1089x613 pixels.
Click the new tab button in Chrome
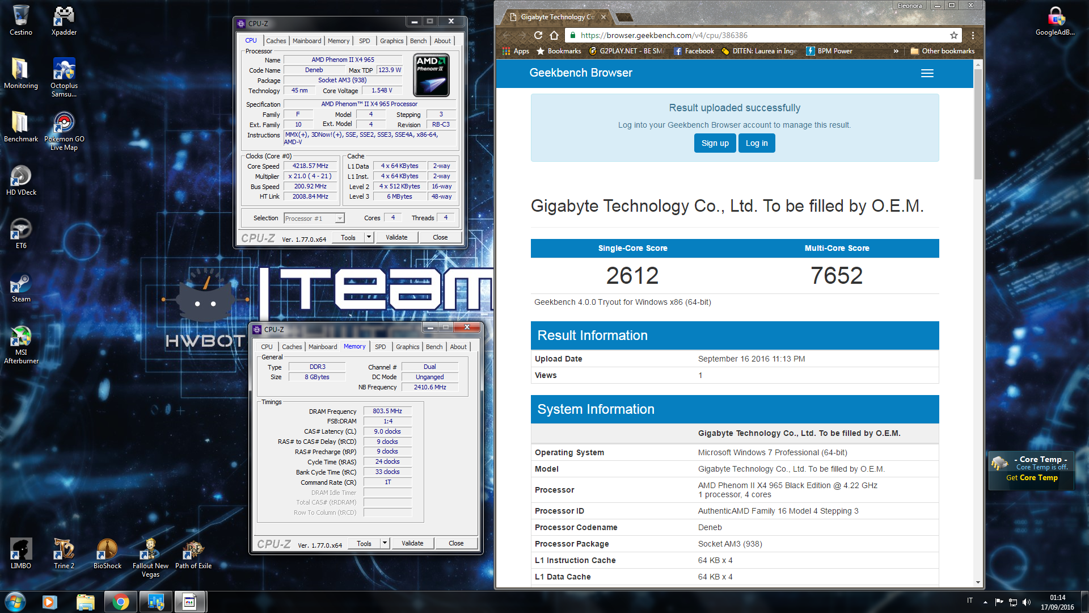(624, 17)
